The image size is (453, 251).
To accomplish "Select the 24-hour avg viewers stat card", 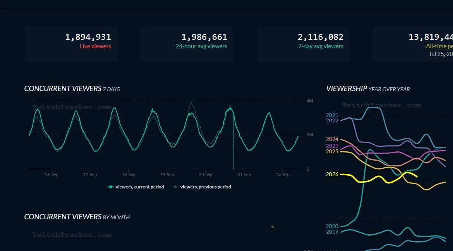I will (x=187, y=44).
